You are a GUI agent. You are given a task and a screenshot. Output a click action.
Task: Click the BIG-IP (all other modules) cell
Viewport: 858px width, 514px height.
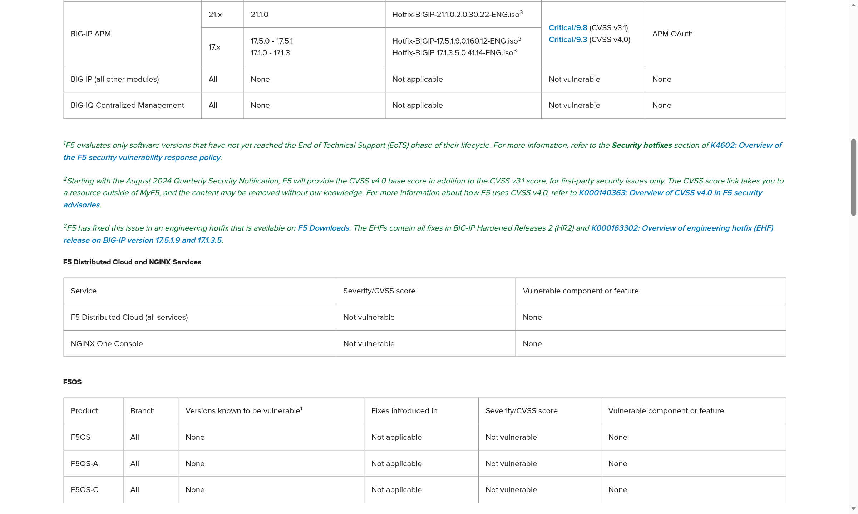click(133, 79)
